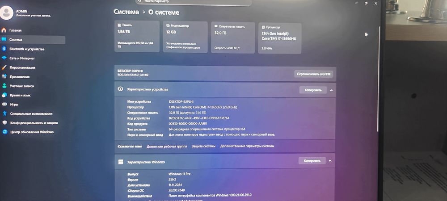Click the Учетные записи person icon
447x201 pixels.
tap(4, 86)
